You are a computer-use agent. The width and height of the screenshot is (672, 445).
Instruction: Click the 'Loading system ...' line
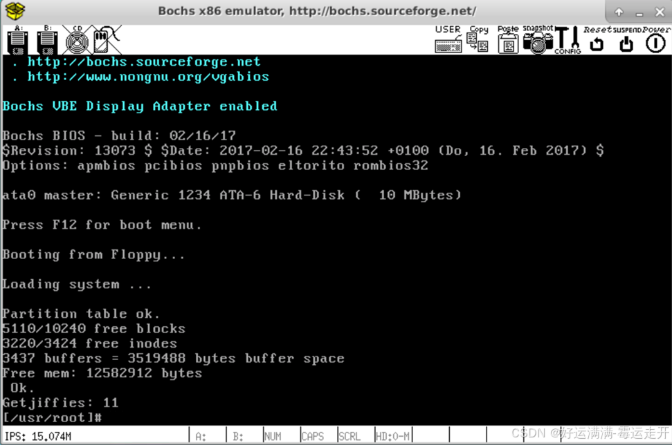point(77,284)
